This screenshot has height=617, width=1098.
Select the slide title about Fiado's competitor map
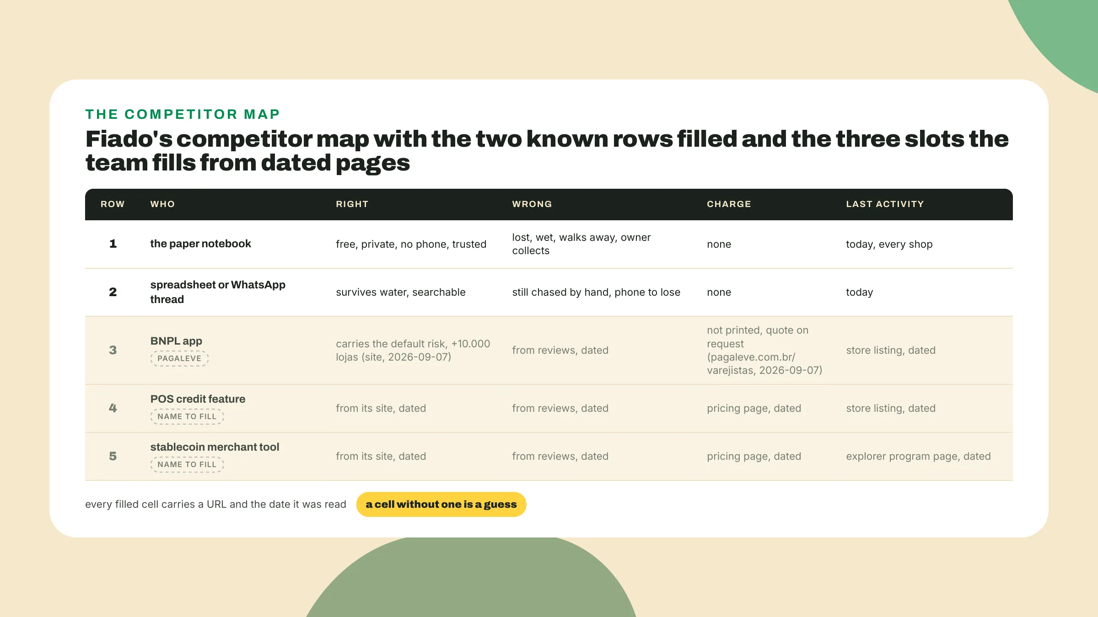point(547,150)
